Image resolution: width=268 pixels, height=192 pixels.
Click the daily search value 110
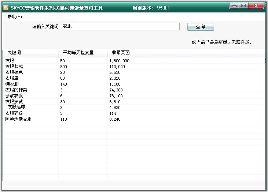point(63,119)
